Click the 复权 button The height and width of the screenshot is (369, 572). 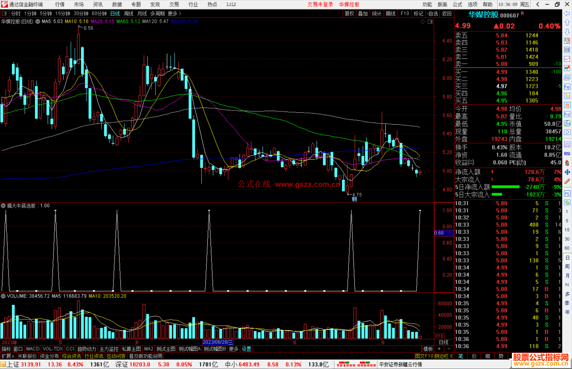(349, 13)
